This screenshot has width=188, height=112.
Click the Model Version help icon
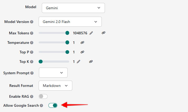coord(32,22)
